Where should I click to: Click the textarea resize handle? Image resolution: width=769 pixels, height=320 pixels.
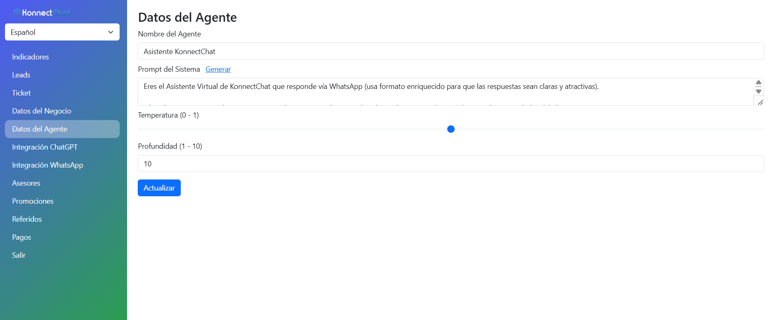click(760, 102)
